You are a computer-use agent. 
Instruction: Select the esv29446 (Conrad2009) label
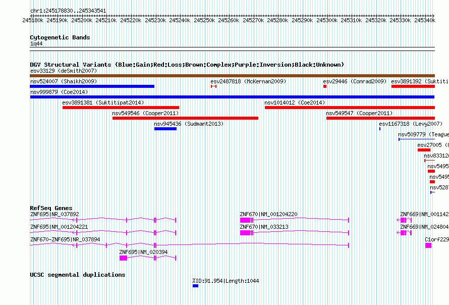[355, 81]
